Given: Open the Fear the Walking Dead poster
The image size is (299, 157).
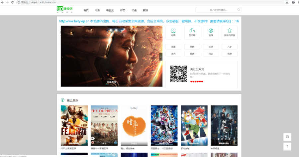Looking at the screenshot, I should tap(74, 125).
